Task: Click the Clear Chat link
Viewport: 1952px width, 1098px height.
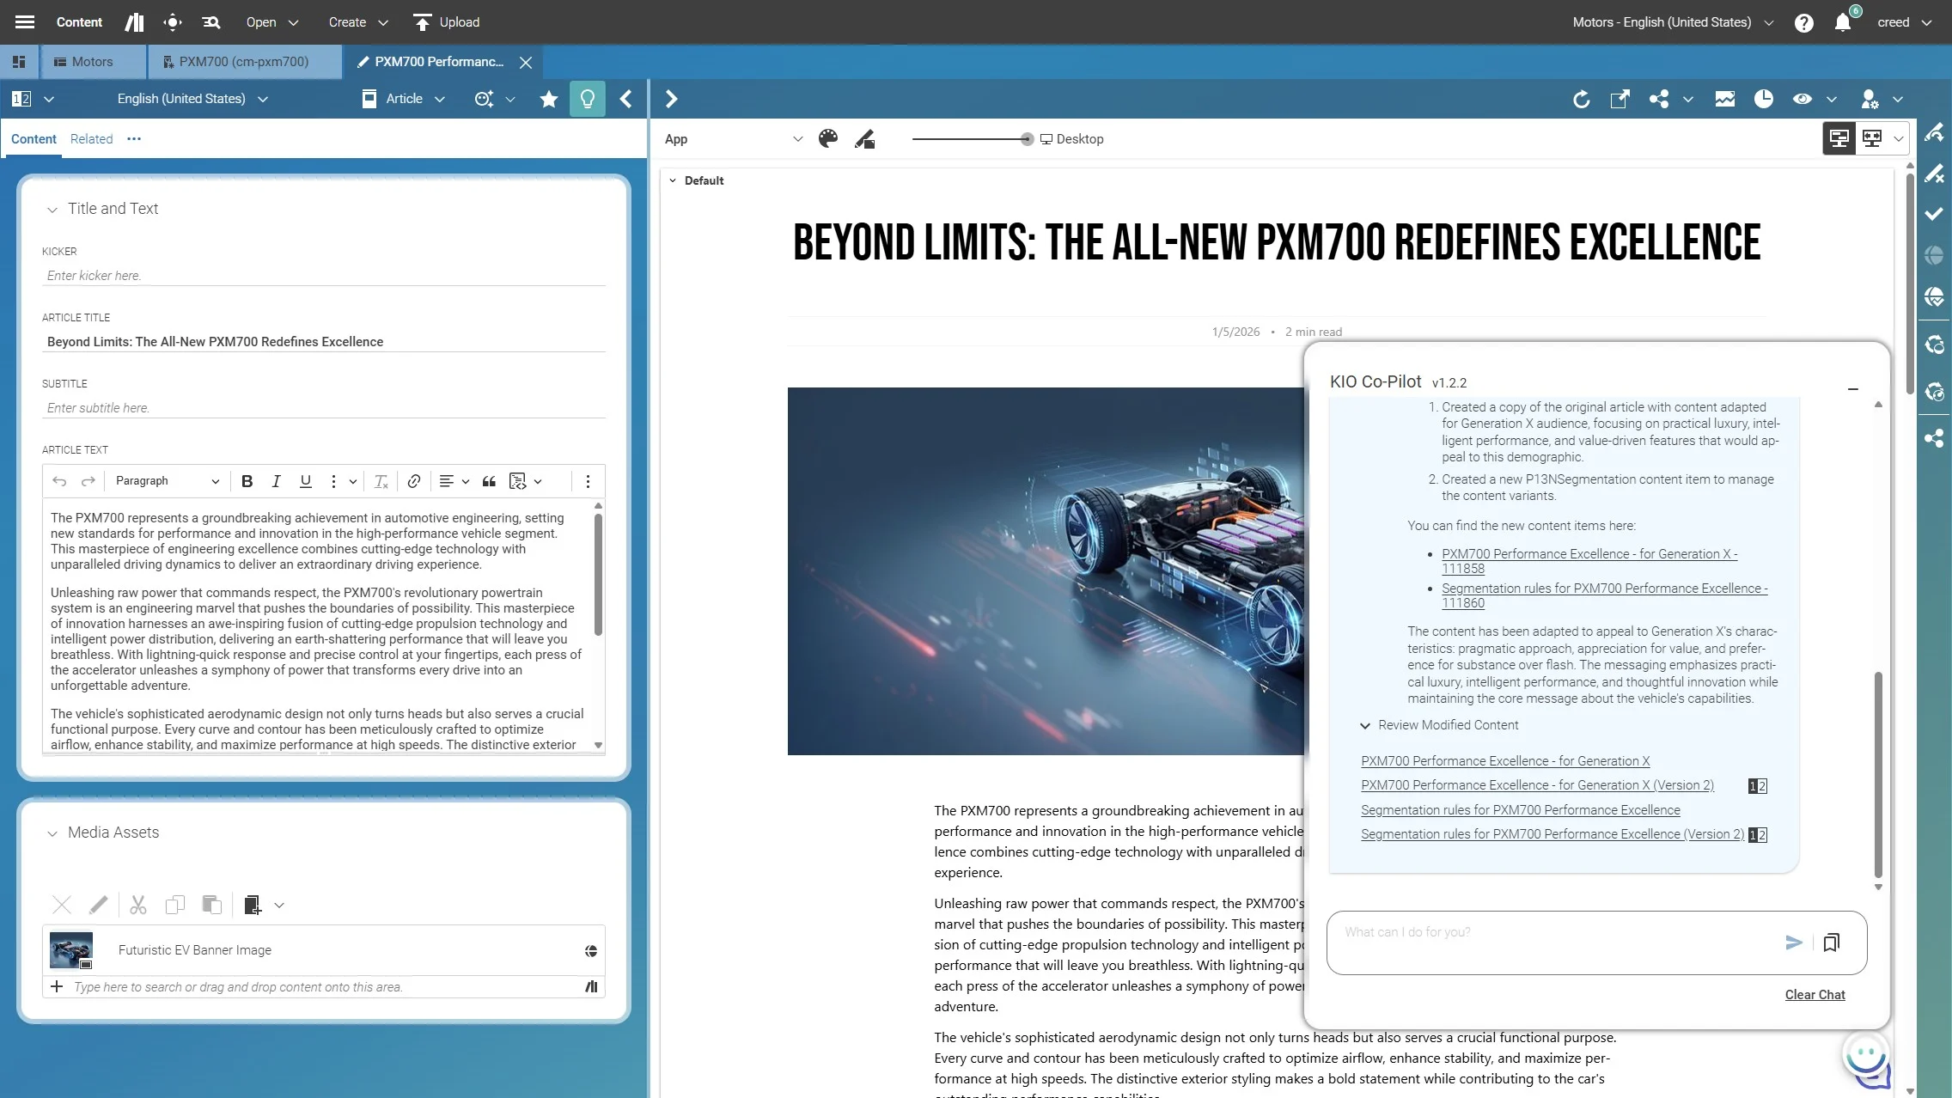Action: click(1815, 994)
